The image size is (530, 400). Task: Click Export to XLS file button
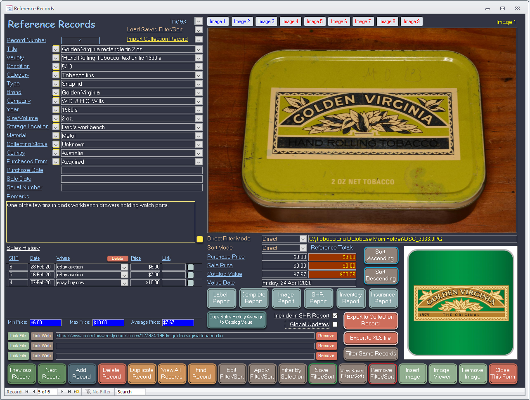[x=370, y=338]
